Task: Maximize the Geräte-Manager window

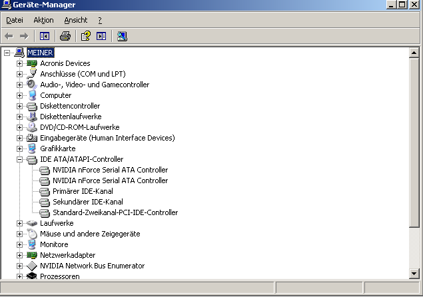Action: 402,5
